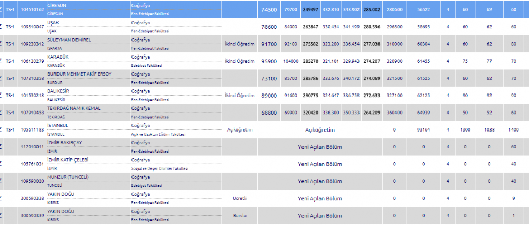Click the icon left of the İzmir Bakırçay row
This screenshot has width=529, height=225.
pyautogui.click(x=2, y=146)
